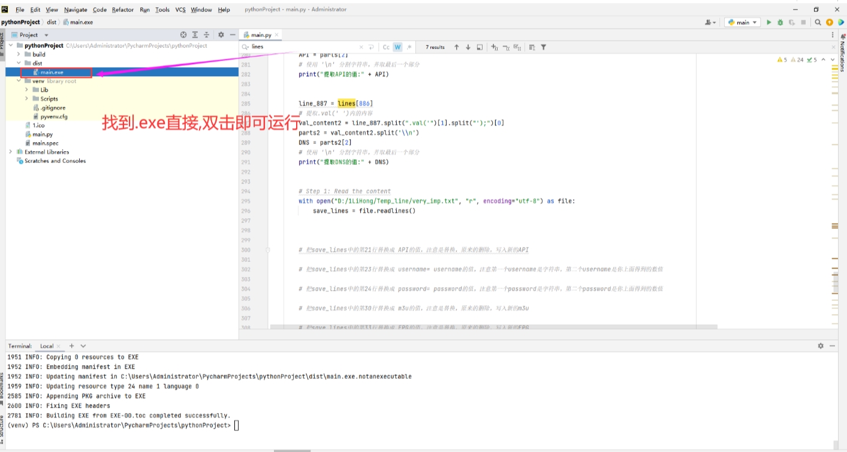Expand the build folder

click(19, 54)
